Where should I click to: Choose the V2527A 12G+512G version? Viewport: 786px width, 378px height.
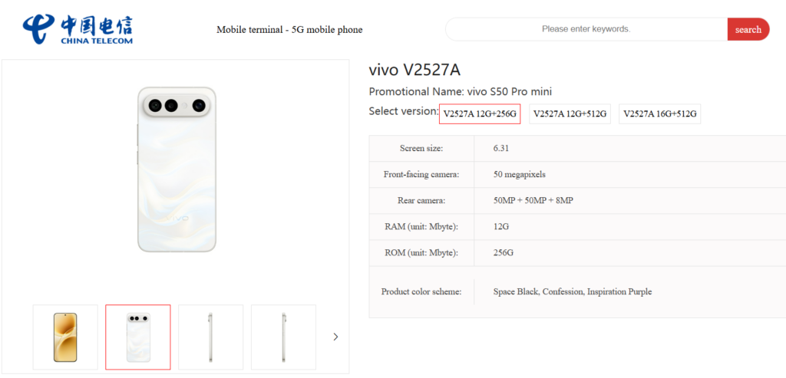click(570, 114)
